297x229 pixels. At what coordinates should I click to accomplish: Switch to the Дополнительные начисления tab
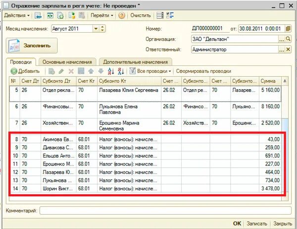pyautogui.click(x=136, y=62)
